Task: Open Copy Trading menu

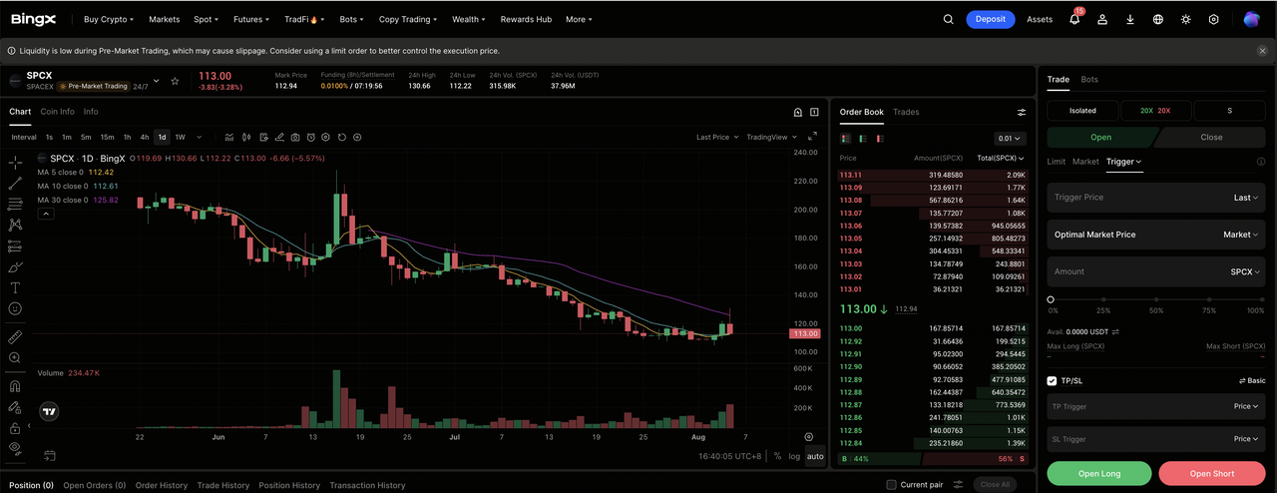Action: (409, 19)
